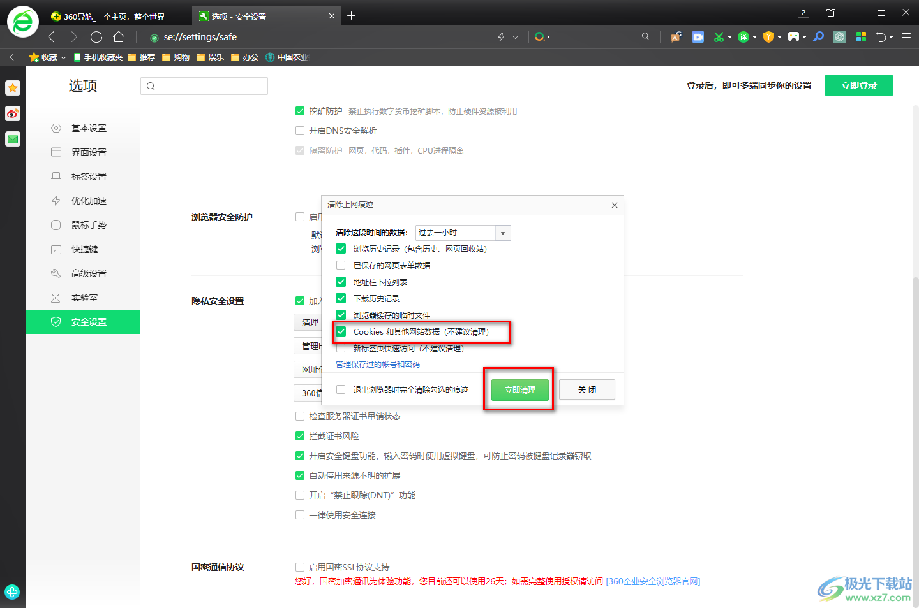
Task: Open the colorful apps grid extension
Action: pyautogui.click(x=861, y=37)
